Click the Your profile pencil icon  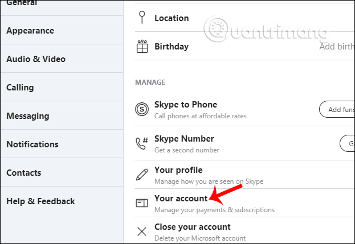click(x=142, y=175)
